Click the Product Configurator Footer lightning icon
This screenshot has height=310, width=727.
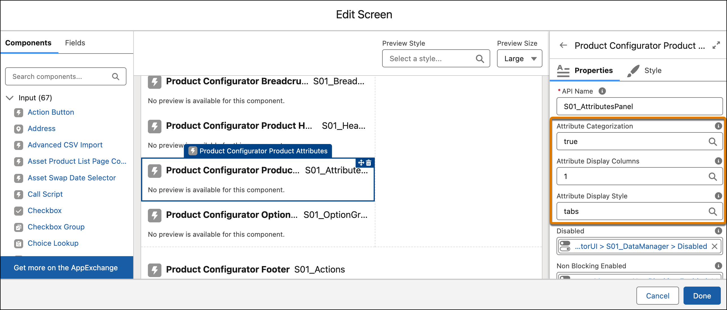coord(155,270)
